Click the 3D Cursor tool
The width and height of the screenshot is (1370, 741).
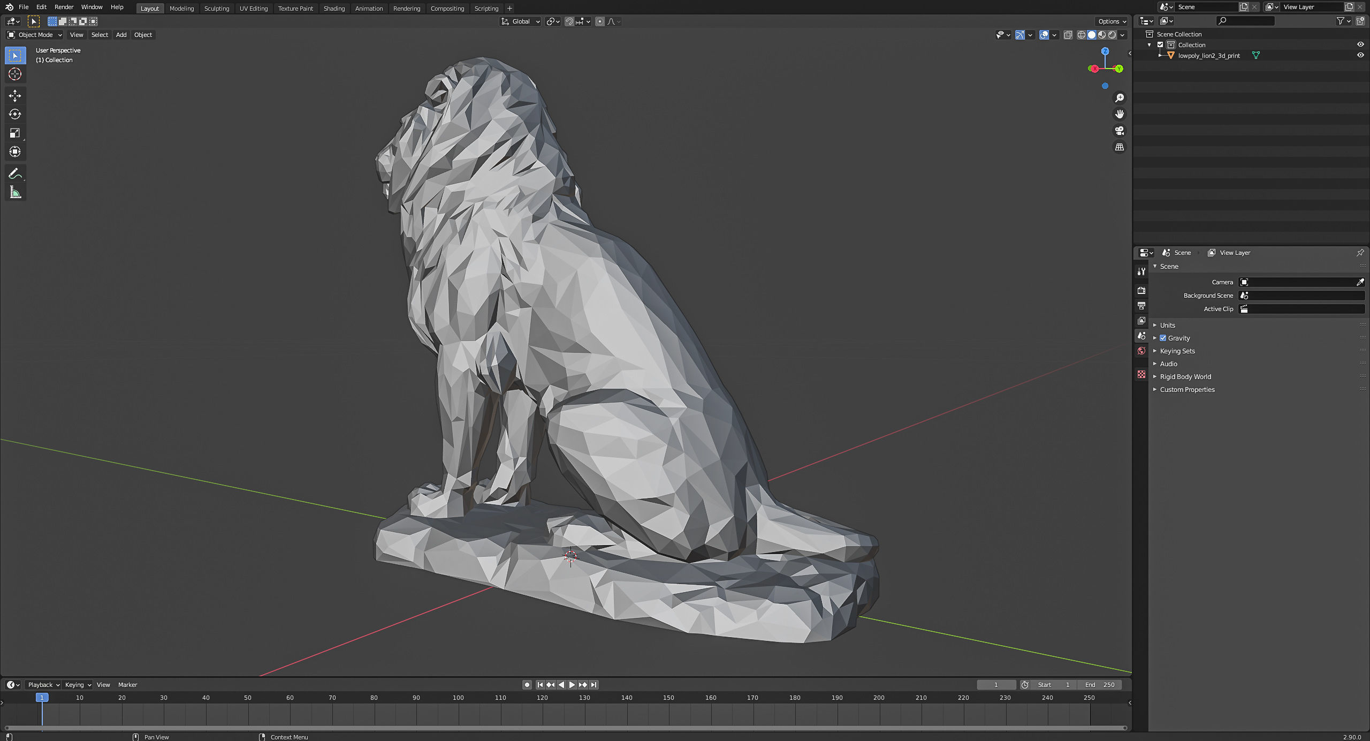click(x=15, y=74)
